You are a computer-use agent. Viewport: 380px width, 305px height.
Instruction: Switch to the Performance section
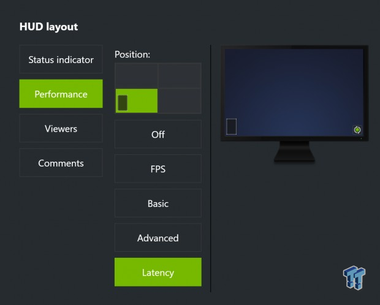(x=61, y=94)
